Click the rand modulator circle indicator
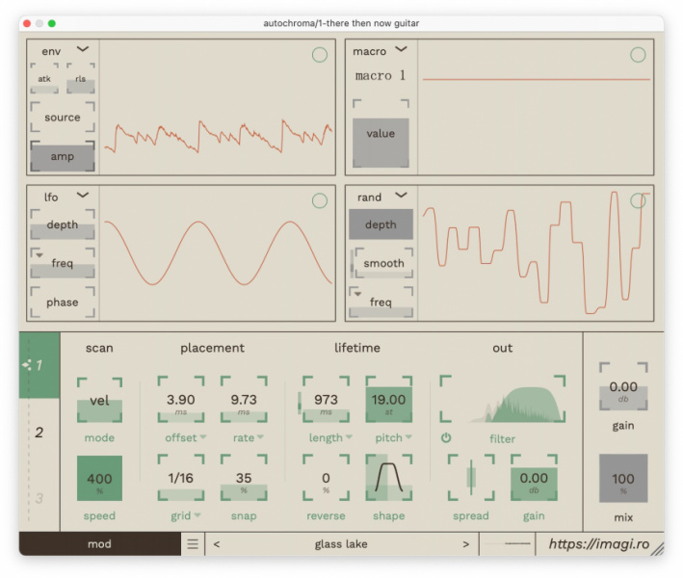Image resolution: width=683 pixels, height=578 pixels. point(638,200)
